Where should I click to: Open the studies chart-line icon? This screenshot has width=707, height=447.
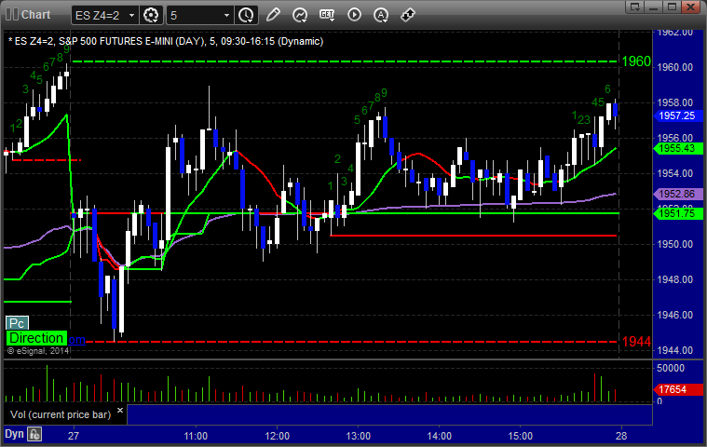click(x=300, y=15)
